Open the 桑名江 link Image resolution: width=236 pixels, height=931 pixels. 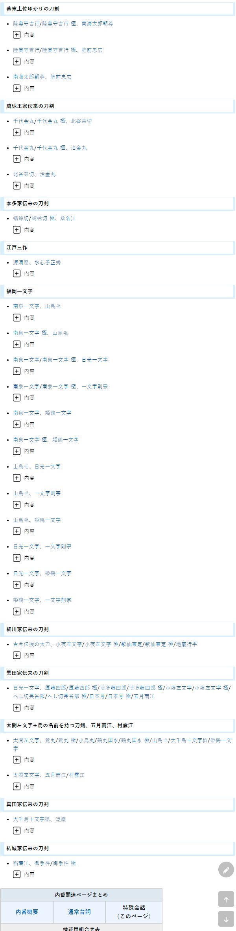[68, 218]
